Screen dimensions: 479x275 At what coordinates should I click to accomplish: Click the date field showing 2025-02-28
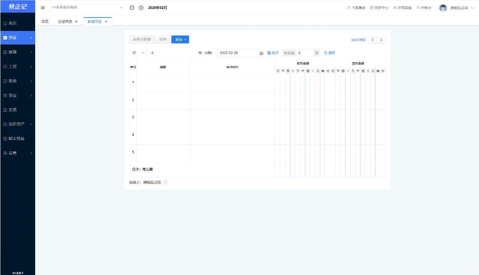(x=241, y=53)
